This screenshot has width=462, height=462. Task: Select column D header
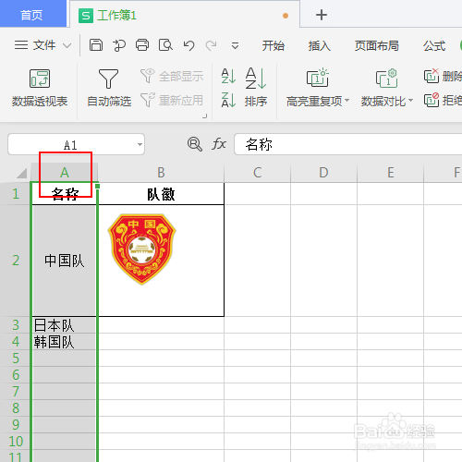click(x=323, y=173)
